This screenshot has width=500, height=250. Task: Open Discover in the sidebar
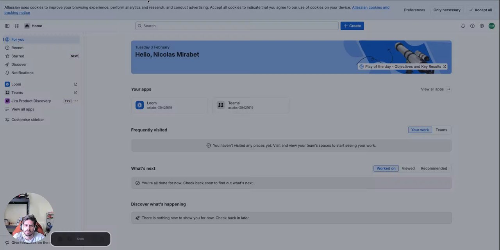tap(41, 64)
